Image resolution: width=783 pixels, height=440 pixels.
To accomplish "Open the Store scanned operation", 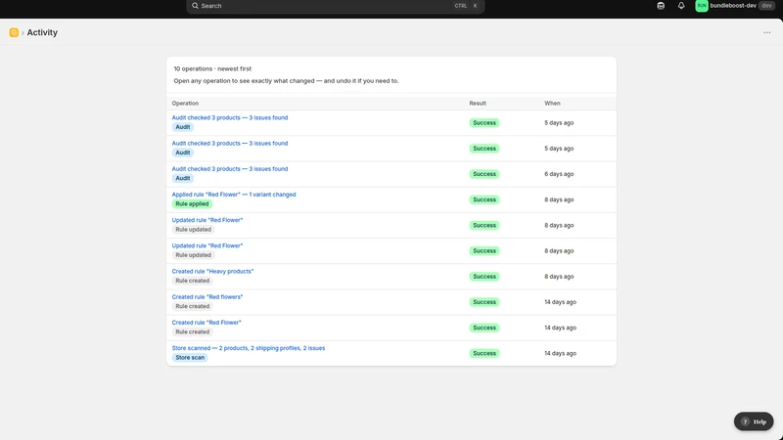I will pyautogui.click(x=249, y=348).
